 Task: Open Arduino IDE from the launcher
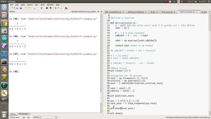4,39
